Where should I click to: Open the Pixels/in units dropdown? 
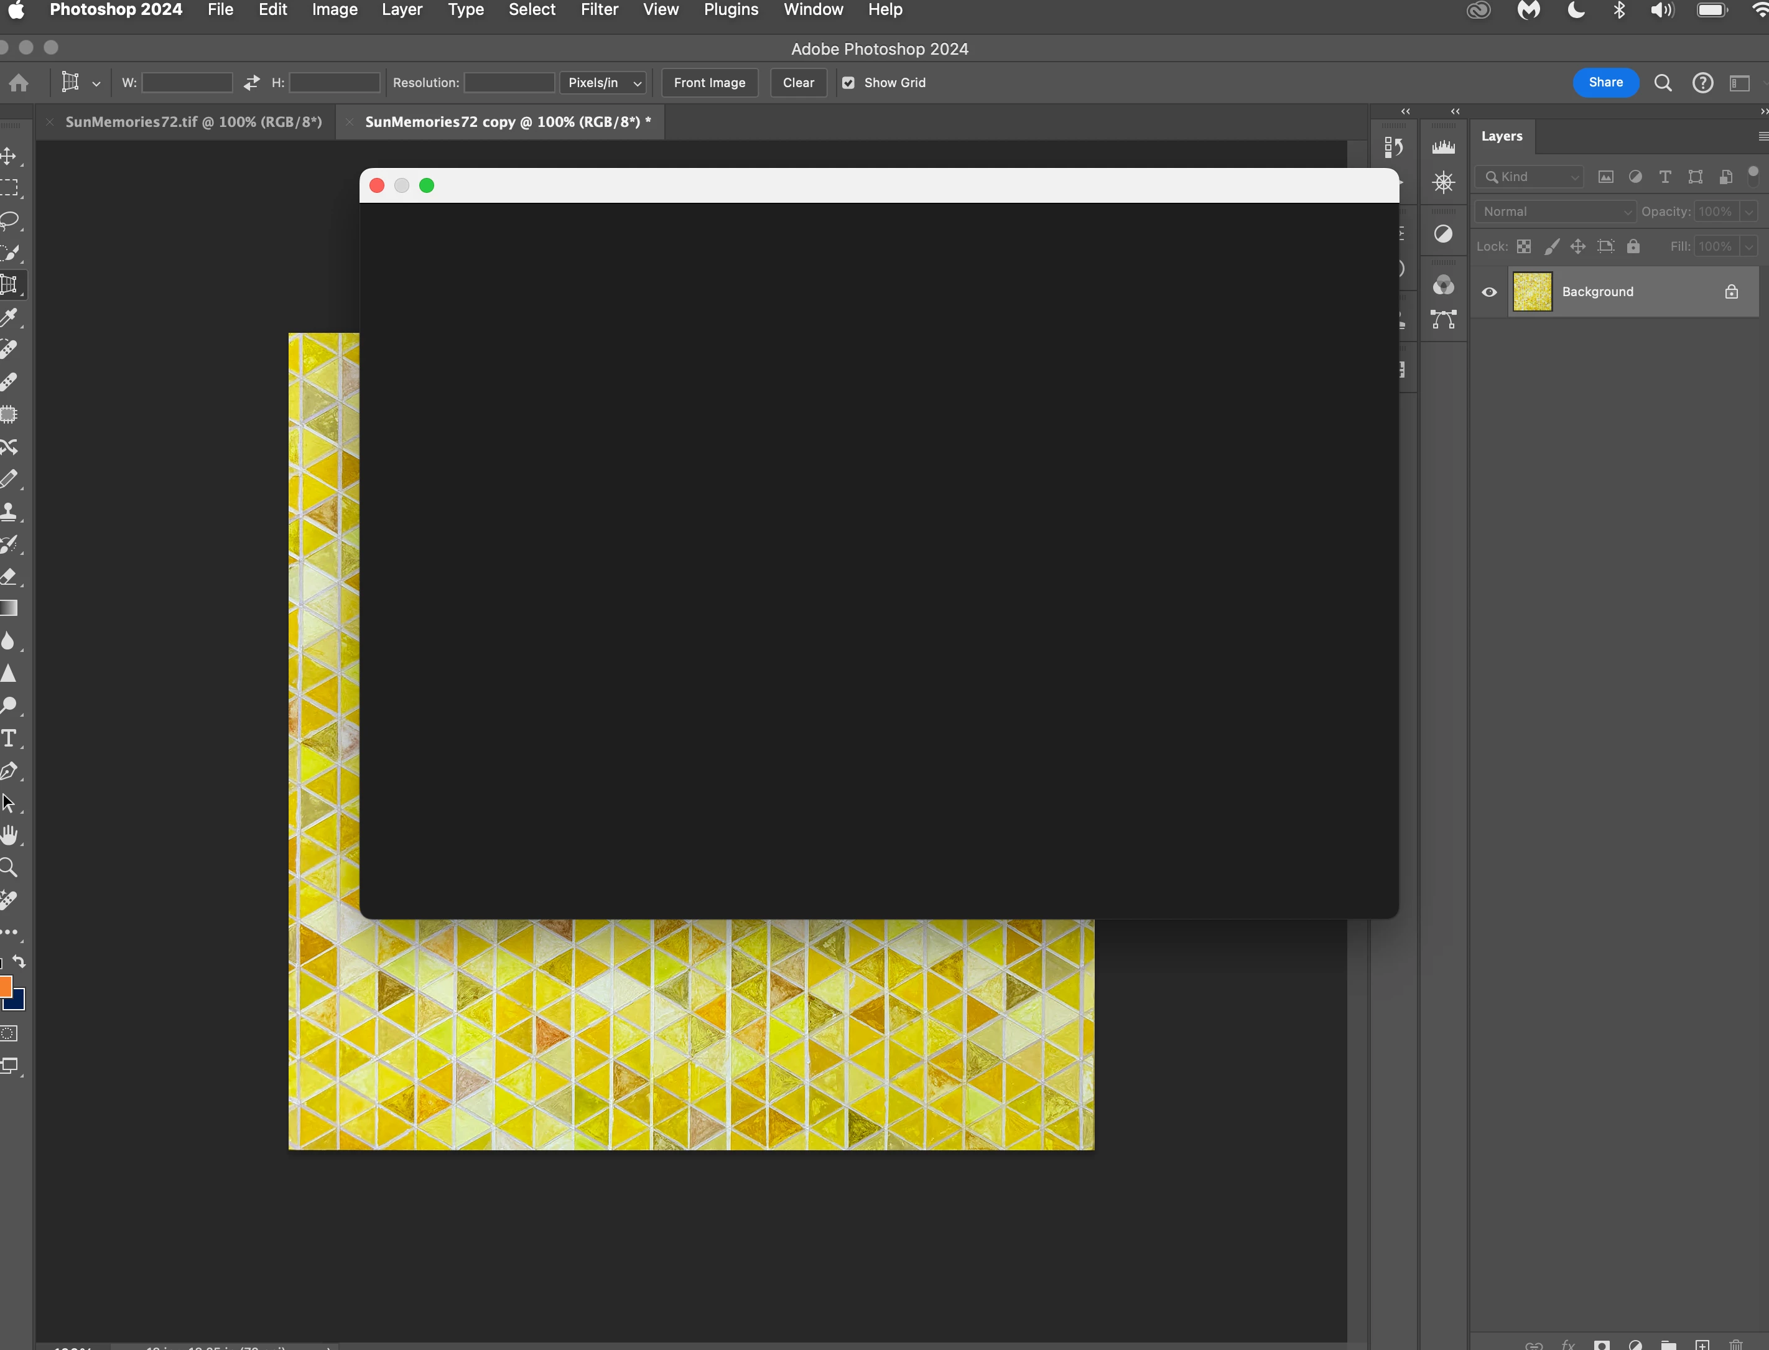click(x=603, y=83)
